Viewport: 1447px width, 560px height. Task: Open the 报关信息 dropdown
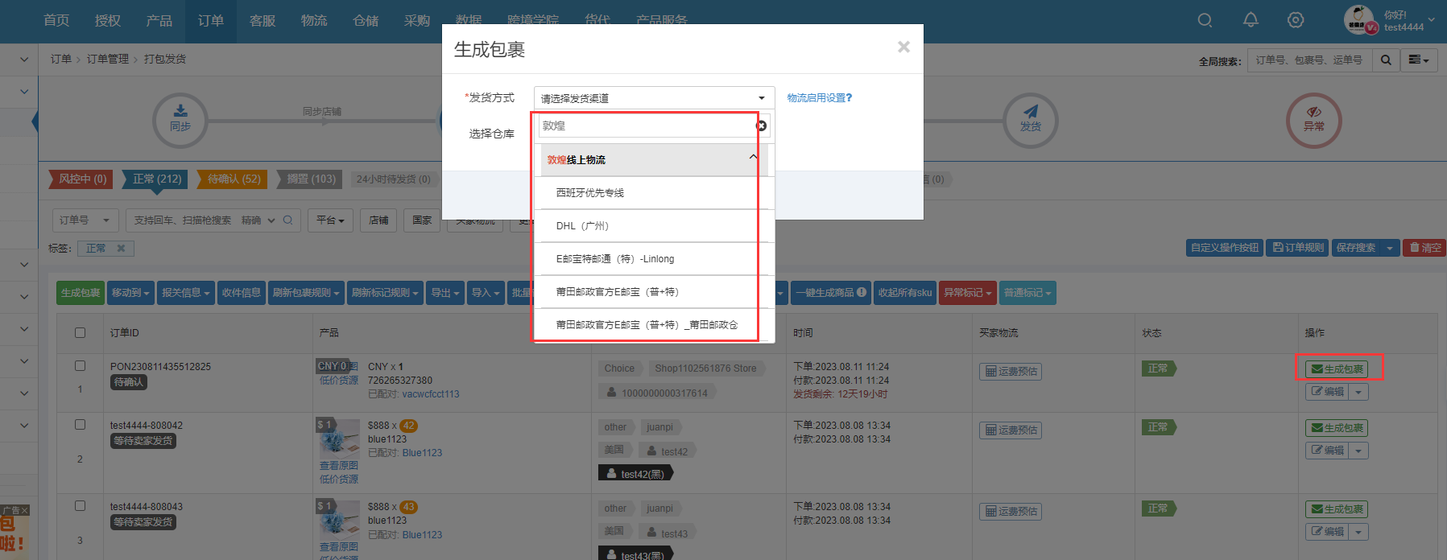click(x=186, y=293)
